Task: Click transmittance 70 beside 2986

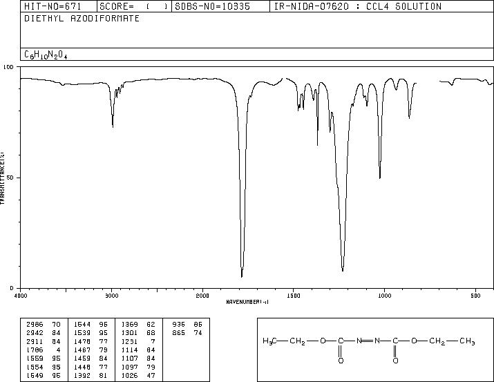Action: pos(56,325)
